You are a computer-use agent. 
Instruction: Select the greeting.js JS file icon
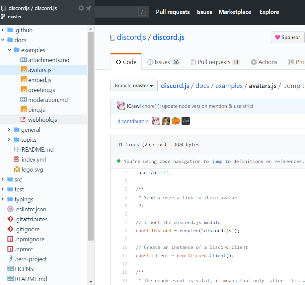pyautogui.click(x=24, y=90)
